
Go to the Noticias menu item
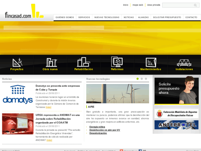point(129,17)
